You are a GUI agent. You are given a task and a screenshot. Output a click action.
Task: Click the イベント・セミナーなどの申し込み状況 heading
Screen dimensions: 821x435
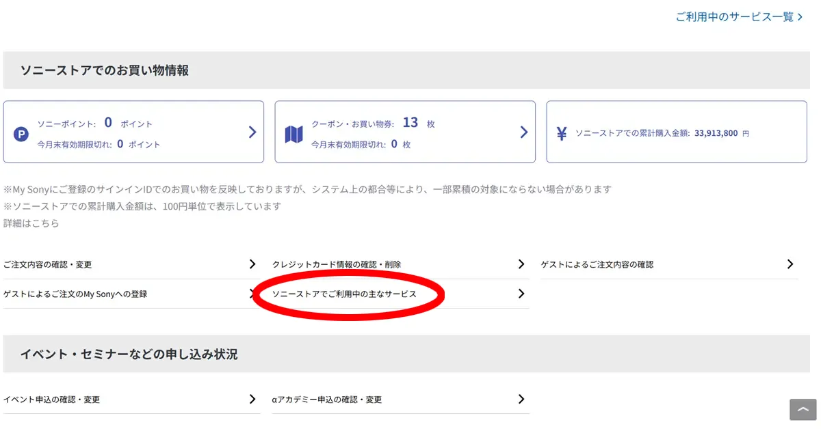point(129,354)
